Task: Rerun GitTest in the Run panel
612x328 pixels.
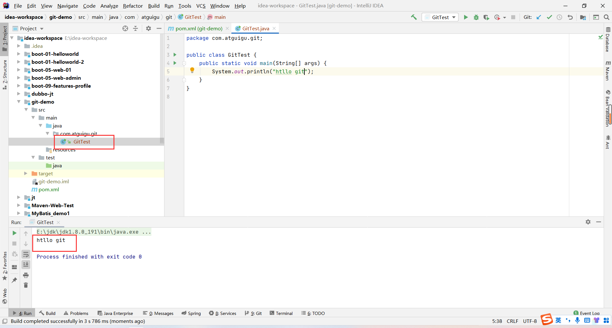Action: 14,233
